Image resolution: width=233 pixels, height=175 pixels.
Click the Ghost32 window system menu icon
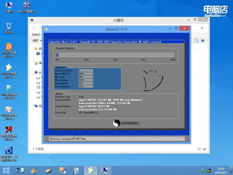pos(46,29)
